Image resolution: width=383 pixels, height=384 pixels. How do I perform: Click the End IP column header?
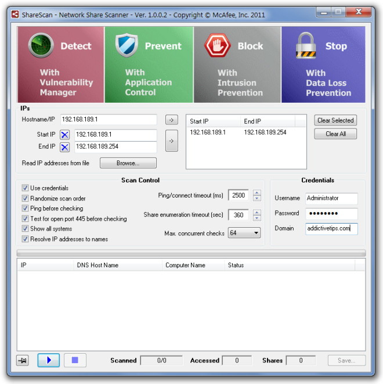pyautogui.click(x=268, y=121)
